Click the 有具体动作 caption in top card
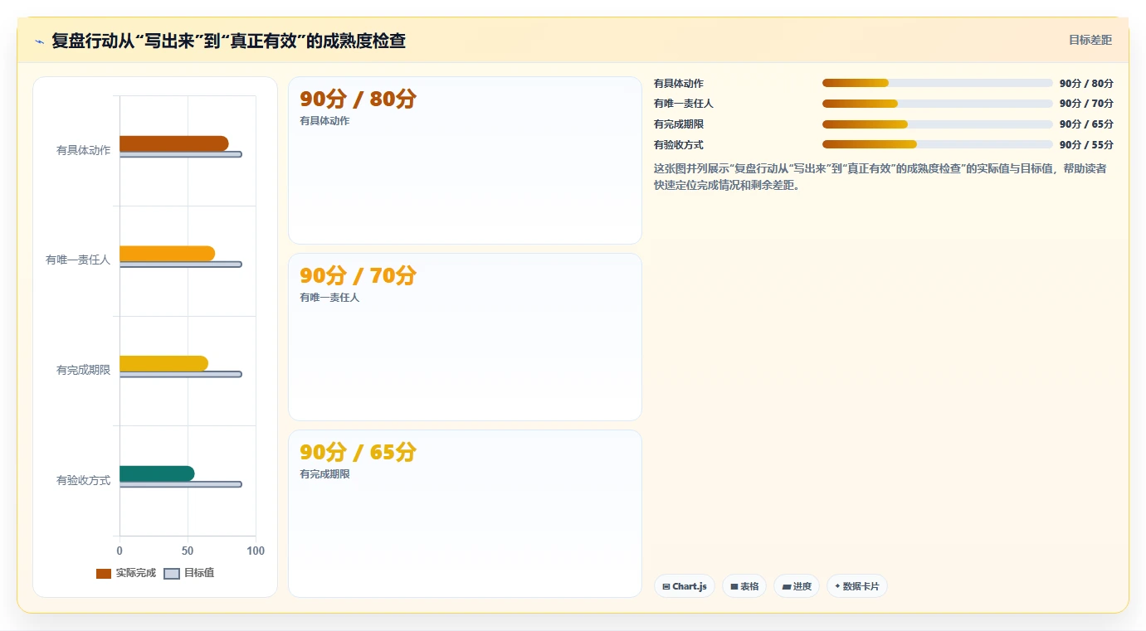The width and height of the screenshot is (1146, 631). click(x=324, y=121)
